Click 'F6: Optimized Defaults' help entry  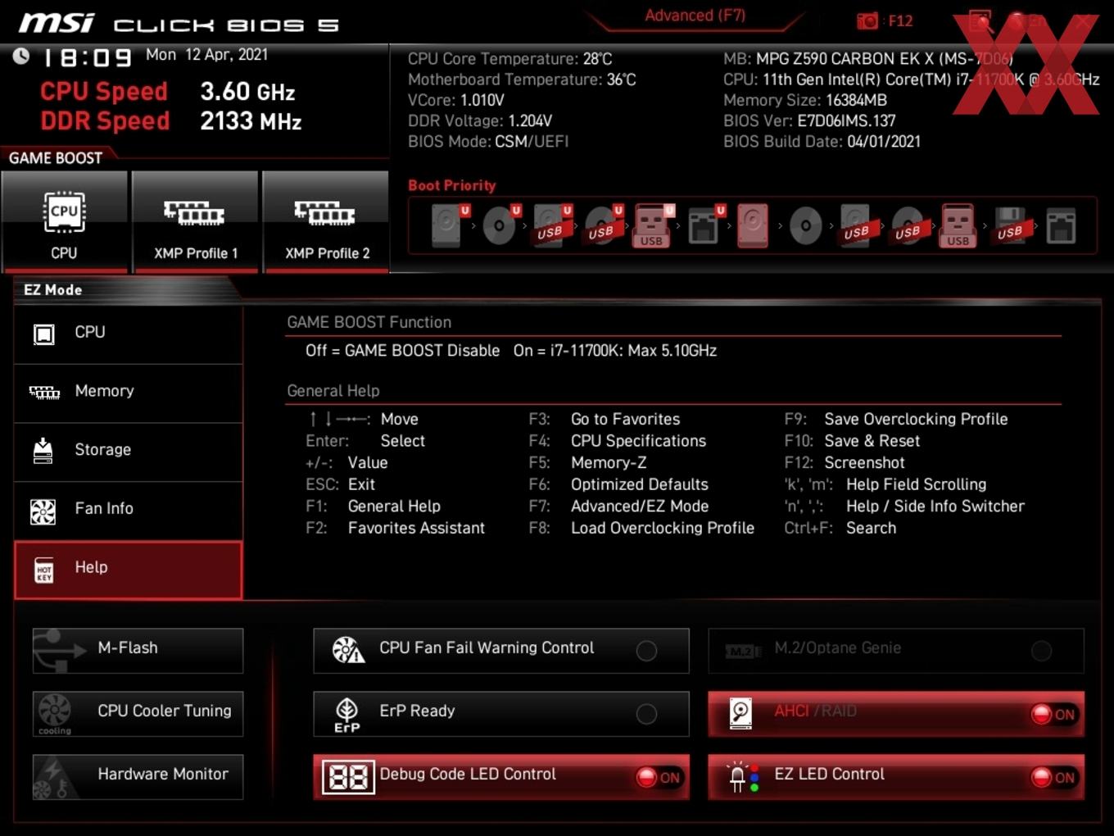(x=618, y=484)
